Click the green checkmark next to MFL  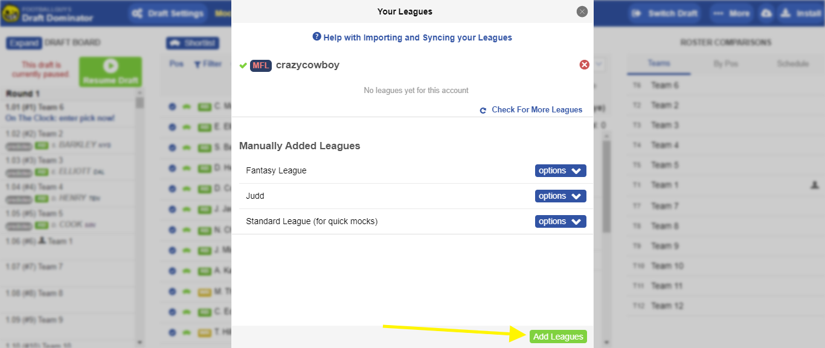coord(243,65)
